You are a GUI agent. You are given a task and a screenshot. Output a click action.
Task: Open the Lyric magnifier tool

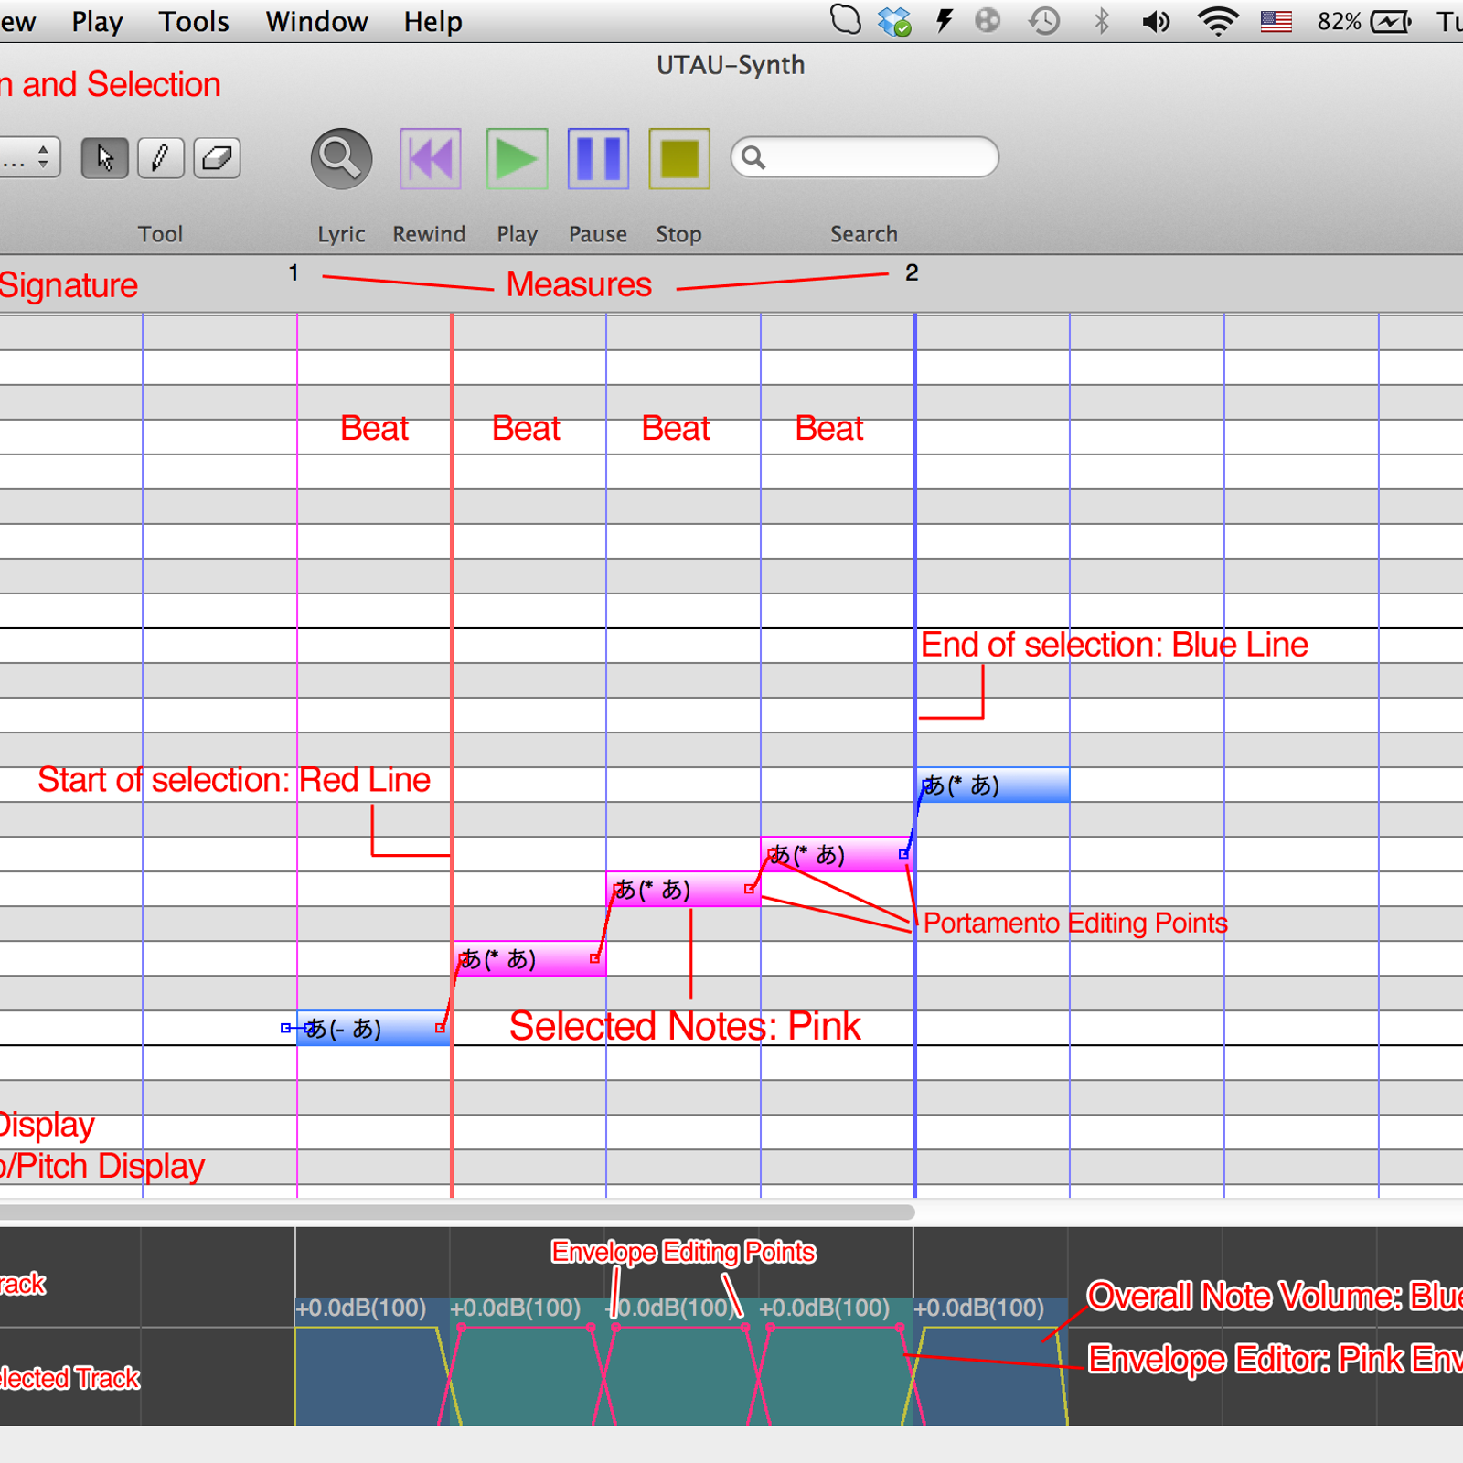[x=341, y=158]
